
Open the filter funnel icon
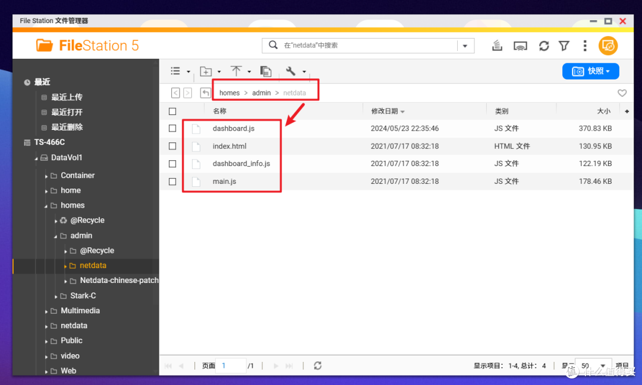[564, 45]
